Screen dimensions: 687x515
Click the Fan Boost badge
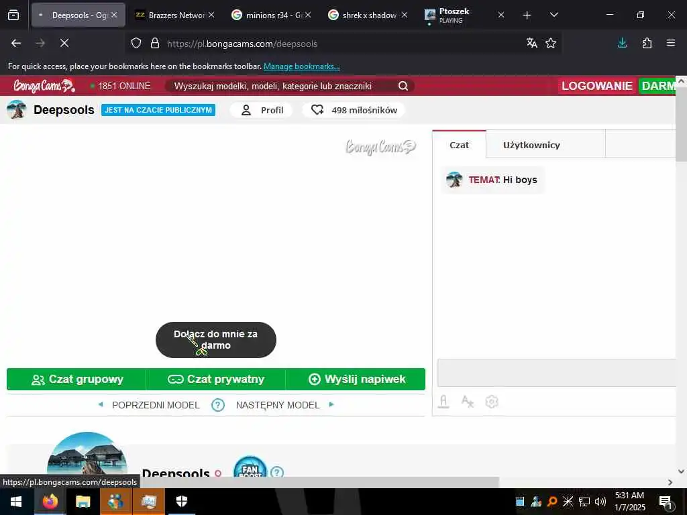250,467
